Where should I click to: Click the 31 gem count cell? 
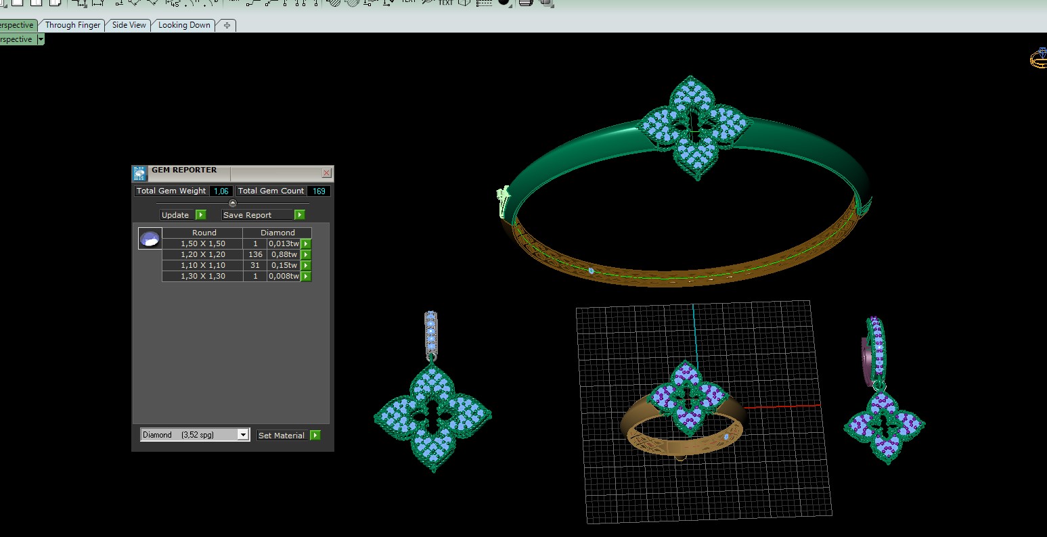[255, 265]
